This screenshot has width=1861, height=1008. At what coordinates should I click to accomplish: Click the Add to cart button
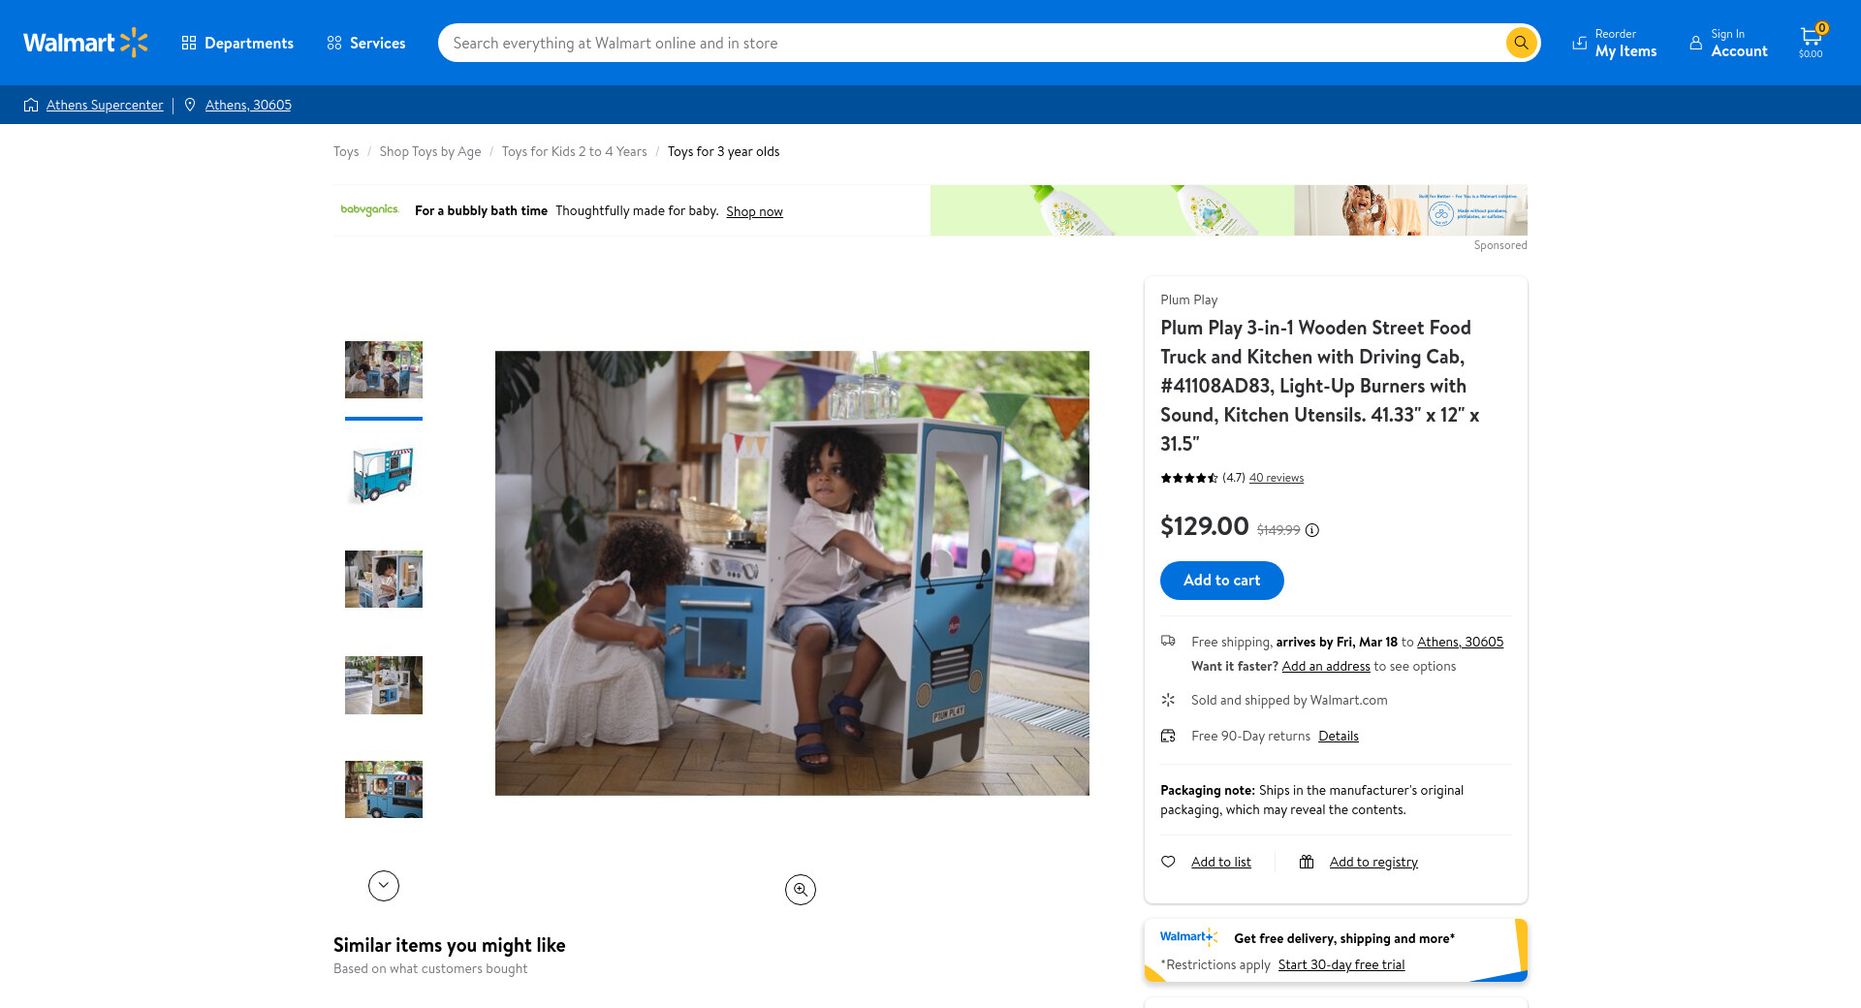point(1221,580)
